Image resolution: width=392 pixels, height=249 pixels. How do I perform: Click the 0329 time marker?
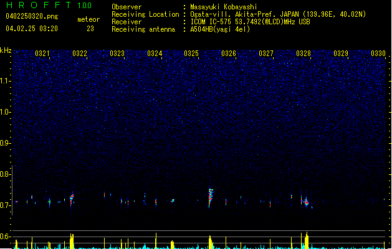[341, 54]
